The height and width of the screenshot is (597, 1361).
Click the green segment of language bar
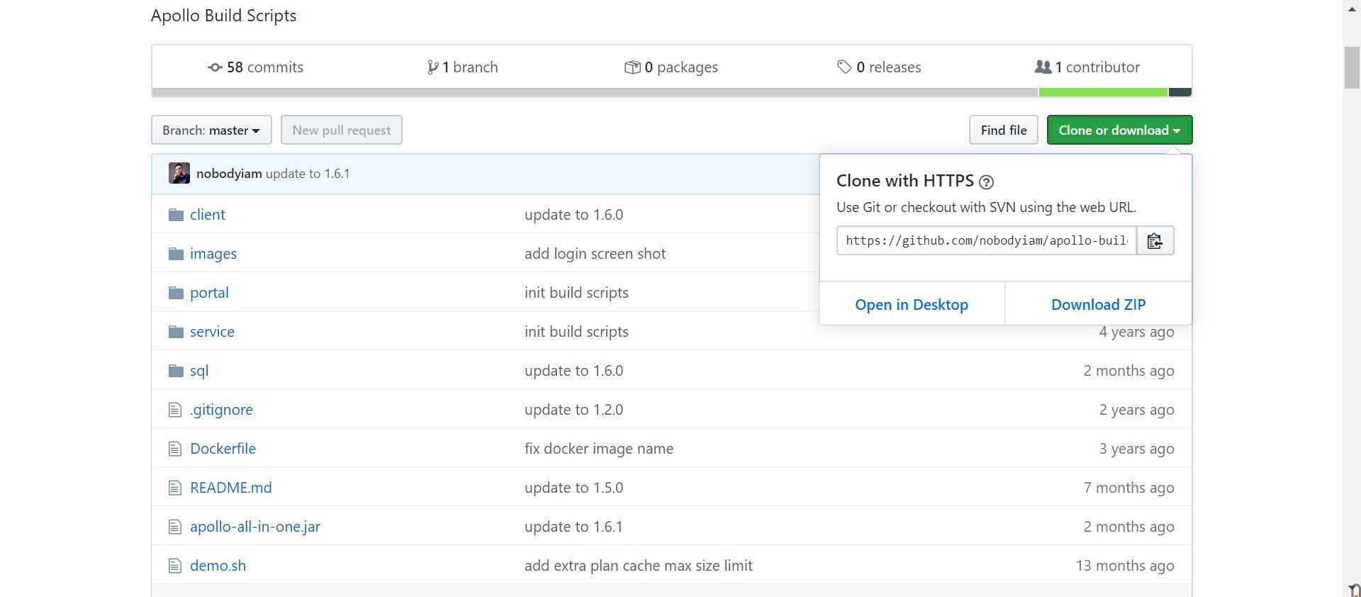point(1103,92)
